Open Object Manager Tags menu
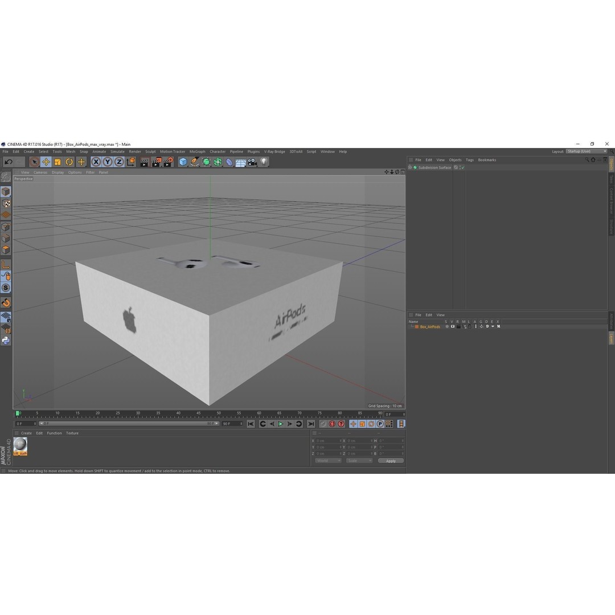The height and width of the screenshot is (615, 615). [469, 160]
